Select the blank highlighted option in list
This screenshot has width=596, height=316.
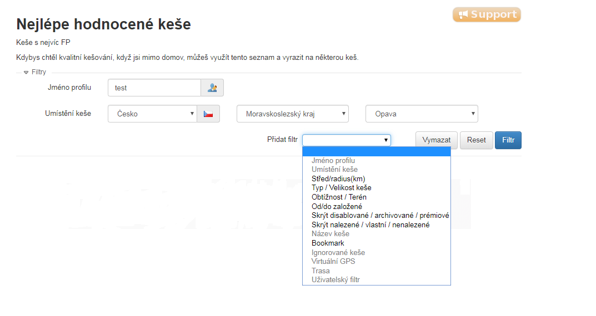(376, 152)
